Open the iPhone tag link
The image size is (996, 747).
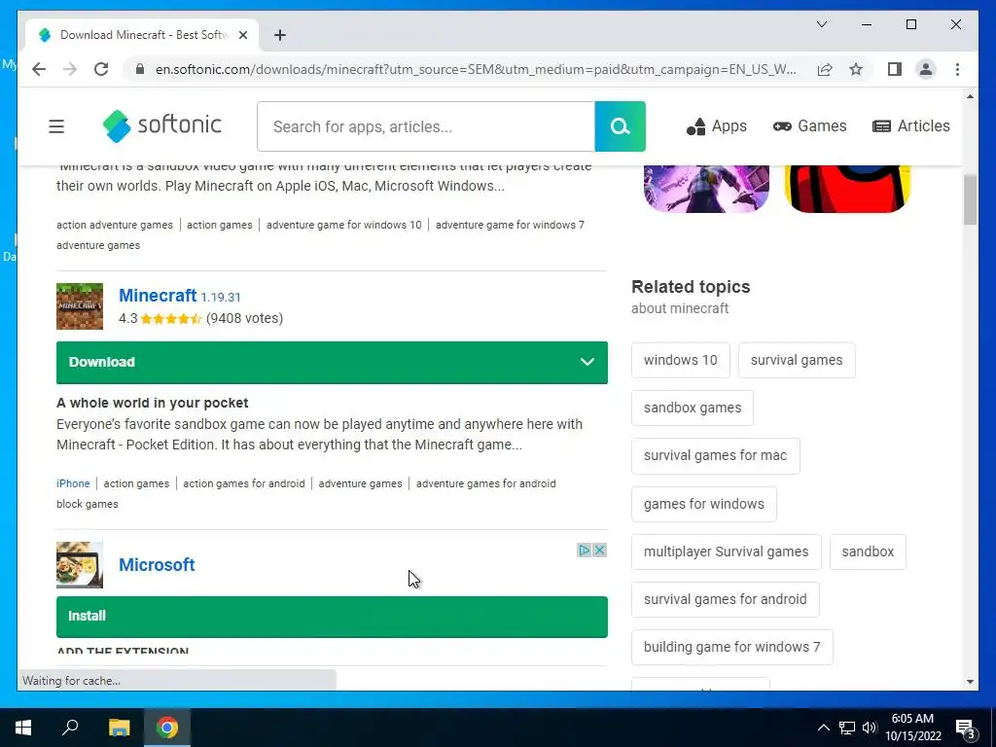73,483
